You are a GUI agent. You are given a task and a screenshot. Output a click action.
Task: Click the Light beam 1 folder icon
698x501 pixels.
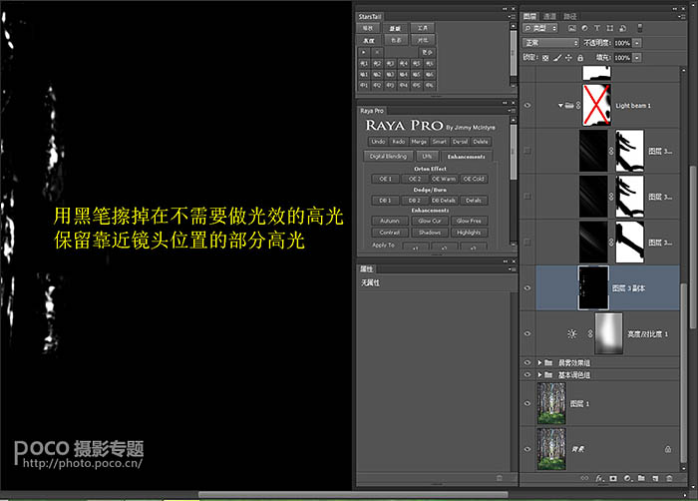[x=569, y=106]
